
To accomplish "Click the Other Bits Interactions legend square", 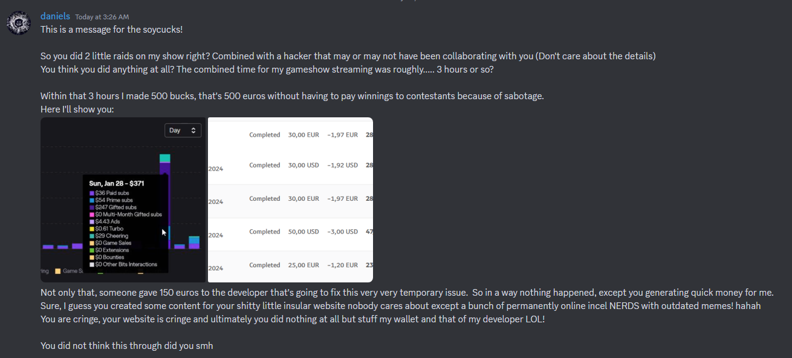I will 92,264.
